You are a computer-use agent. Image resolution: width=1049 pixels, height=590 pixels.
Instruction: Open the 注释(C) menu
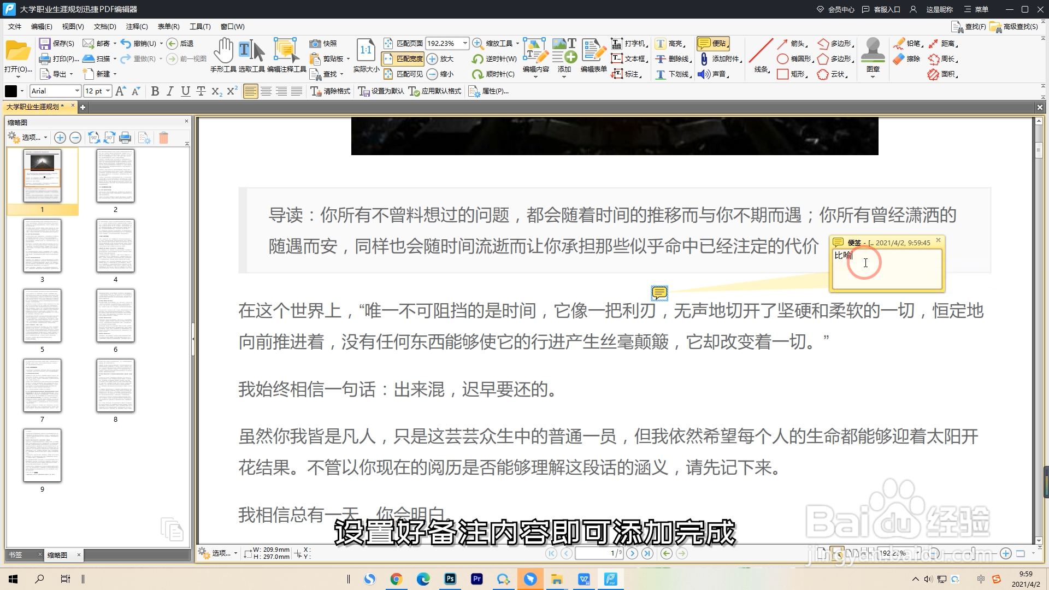coord(137,26)
